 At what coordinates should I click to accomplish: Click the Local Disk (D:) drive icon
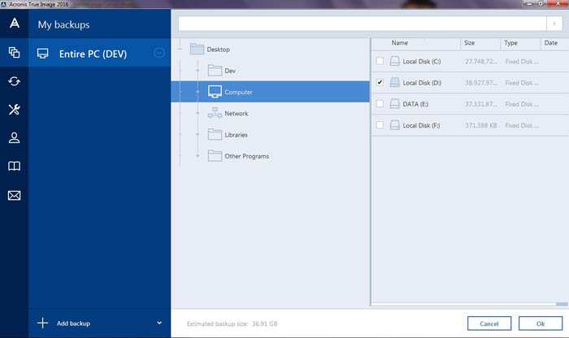pyautogui.click(x=395, y=82)
